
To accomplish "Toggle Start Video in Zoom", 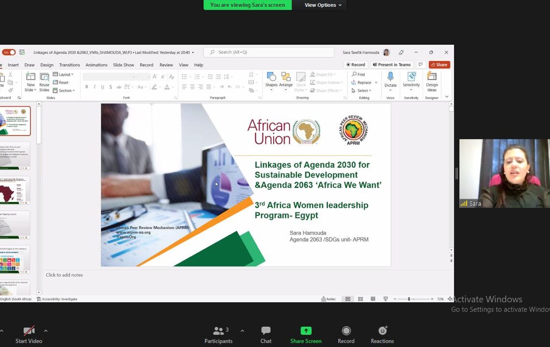I will pos(29,334).
